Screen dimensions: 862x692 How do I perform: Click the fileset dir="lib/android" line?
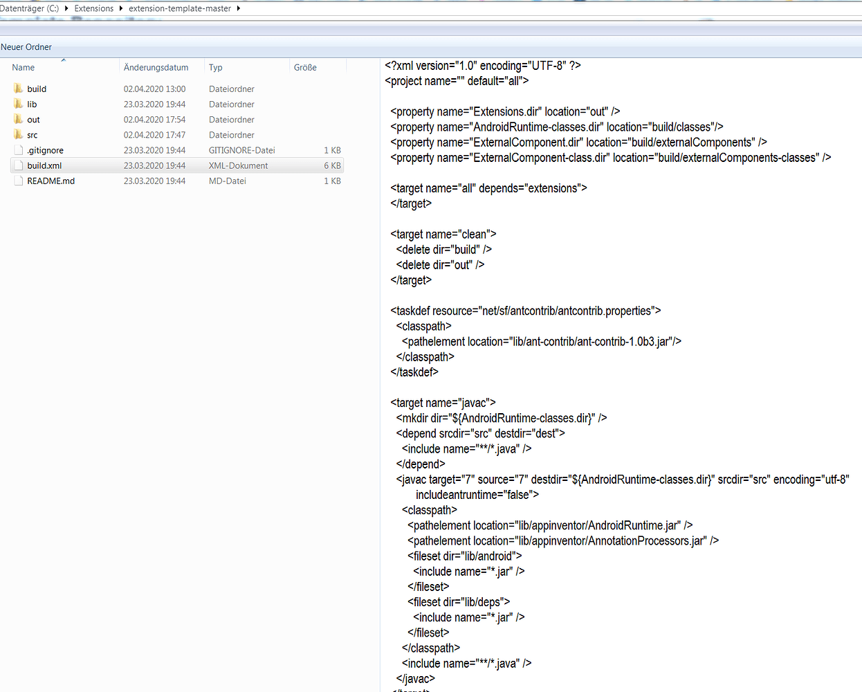[465, 556]
